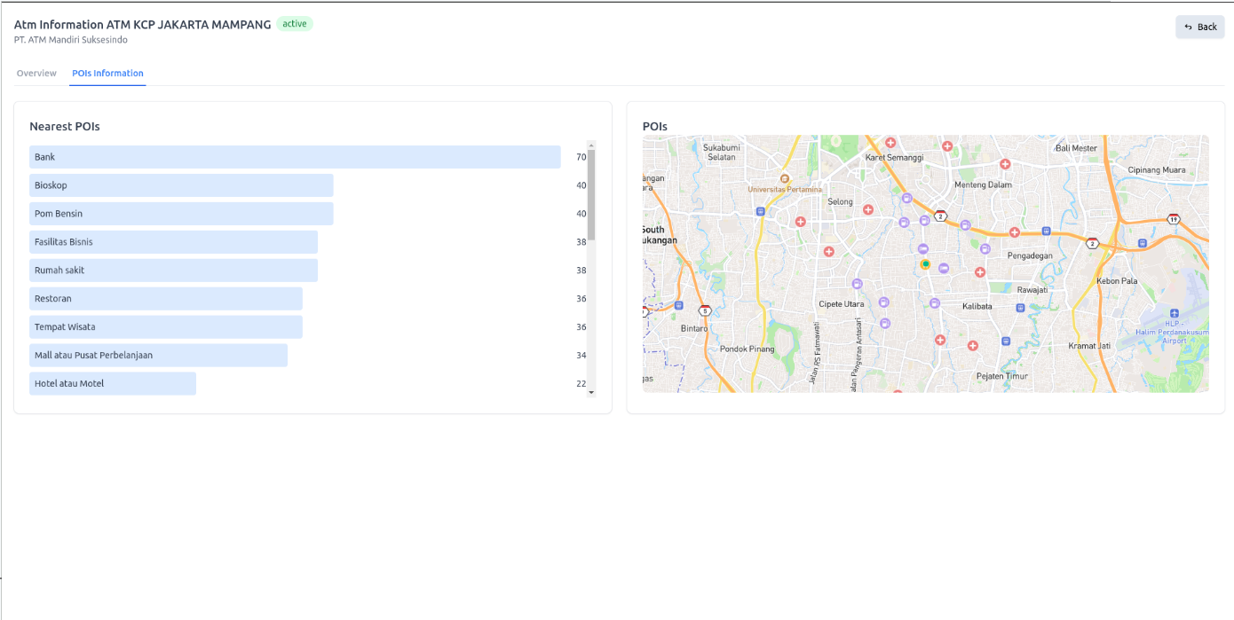The width and height of the screenshot is (1234, 620).
Task: Click blue transit marker below Universitas Pertamina label
Action: (x=760, y=211)
